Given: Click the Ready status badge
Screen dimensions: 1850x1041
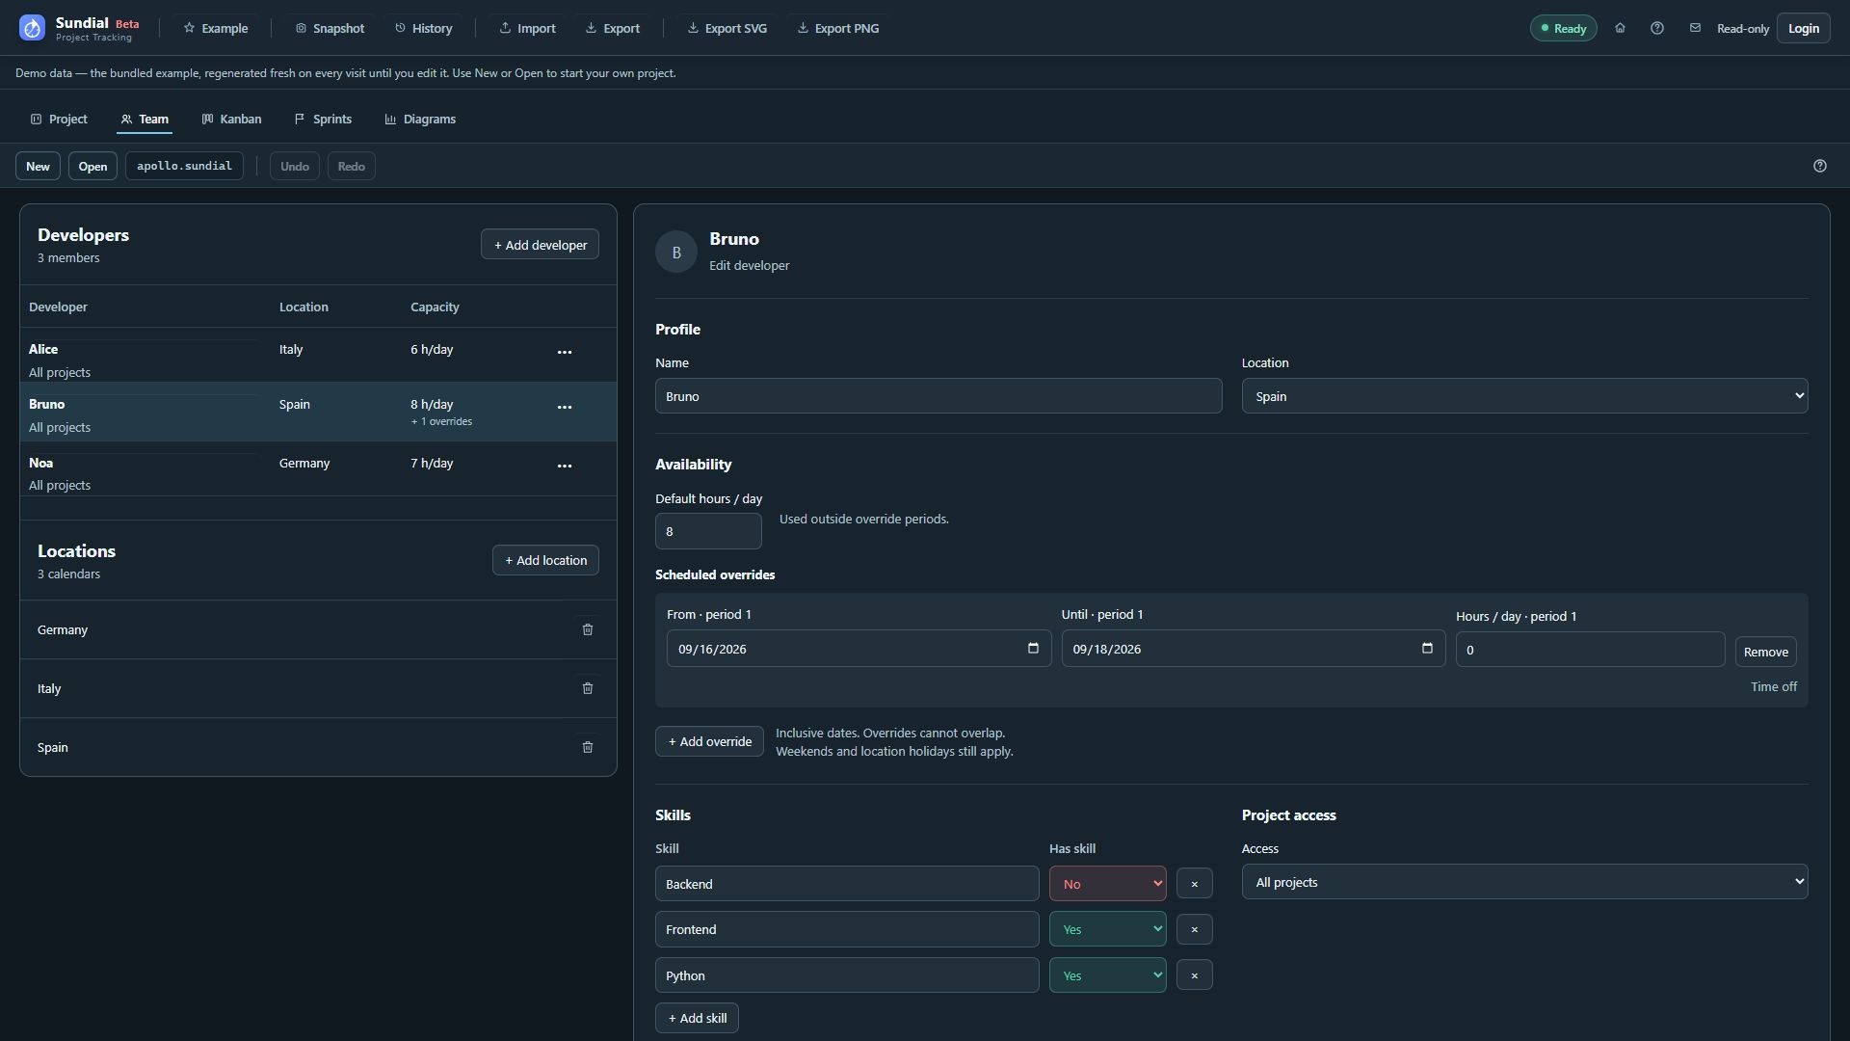Looking at the screenshot, I should [1563, 28].
